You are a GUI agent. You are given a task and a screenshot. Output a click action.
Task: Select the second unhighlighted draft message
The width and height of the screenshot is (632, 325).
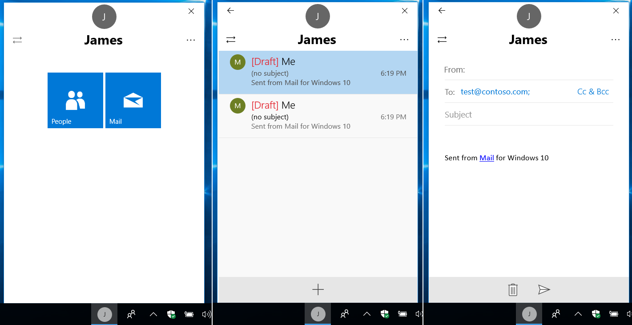pos(318,116)
